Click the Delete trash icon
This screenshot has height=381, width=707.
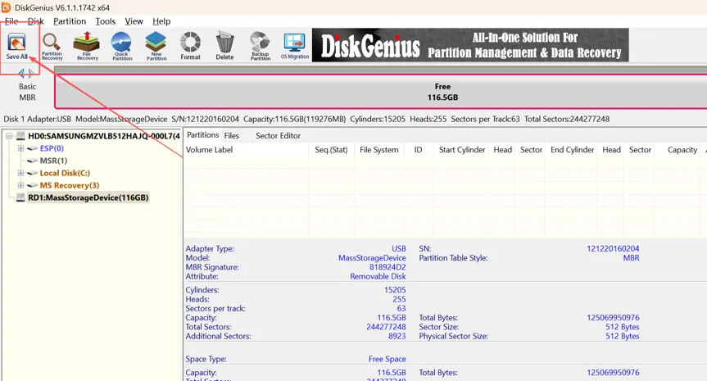(224, 46)
